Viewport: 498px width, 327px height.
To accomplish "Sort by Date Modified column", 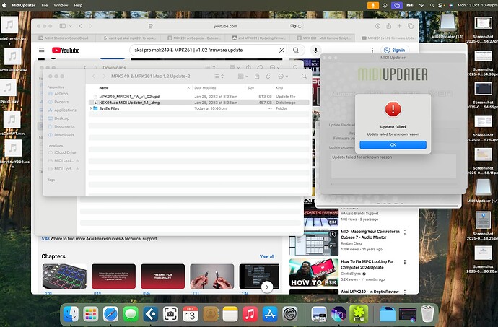I will (x=205, y=88).
